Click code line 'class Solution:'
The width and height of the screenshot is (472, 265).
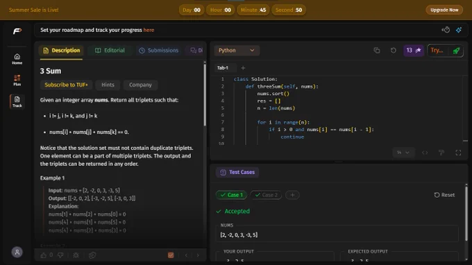[x=255, y=79]
